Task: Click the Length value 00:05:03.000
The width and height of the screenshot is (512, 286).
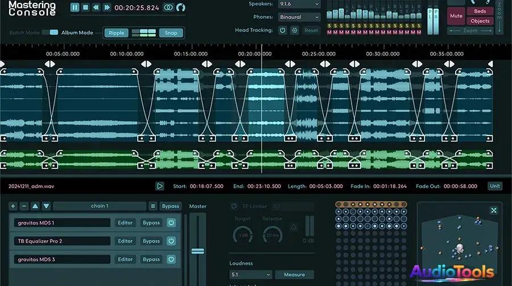Action: [x=326, y=186]
